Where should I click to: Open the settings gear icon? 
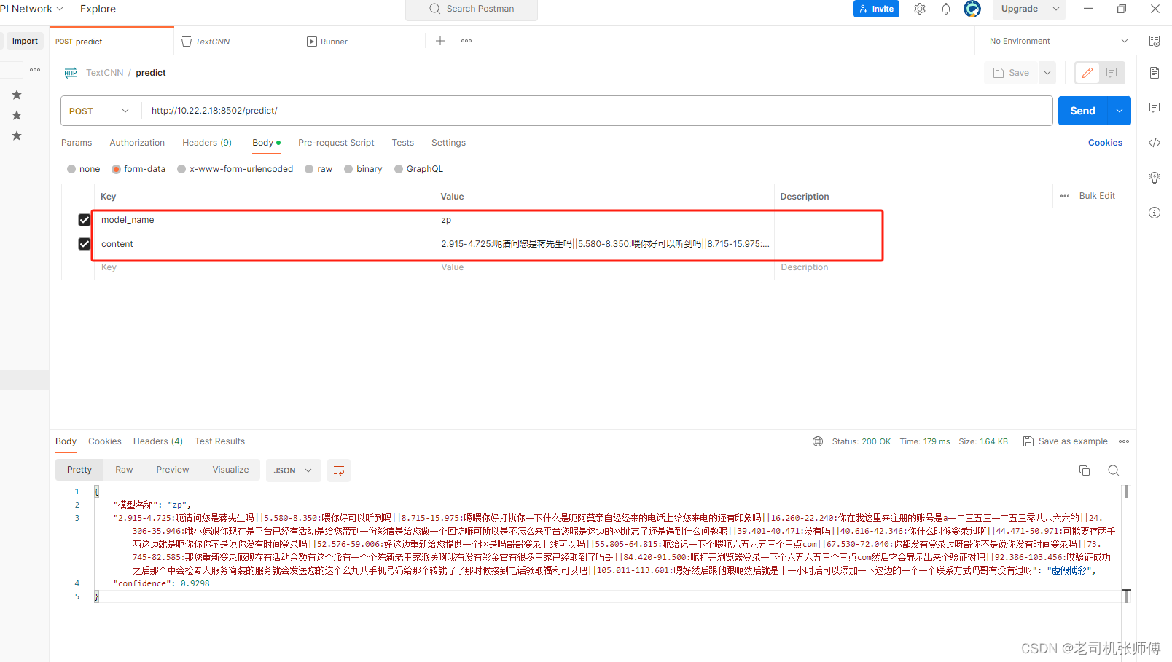[x=920, y=9]
